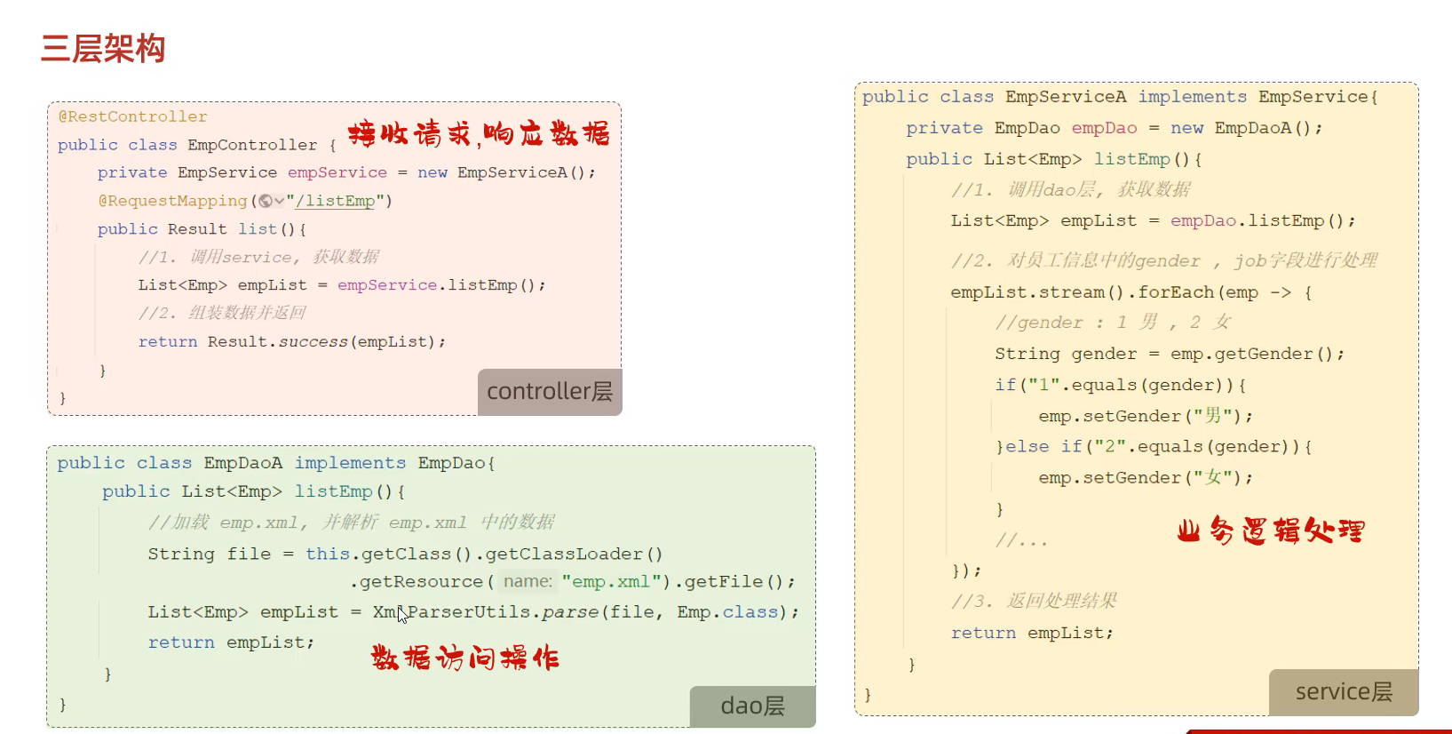The height and width of the screenshot is (734, 1452).
Task: Click the EmpController class name
Action: [x=252, y=145]
